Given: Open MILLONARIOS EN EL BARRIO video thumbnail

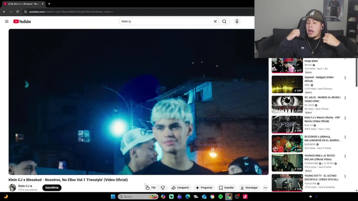Looking at the screenshot, I should (287, 143).
